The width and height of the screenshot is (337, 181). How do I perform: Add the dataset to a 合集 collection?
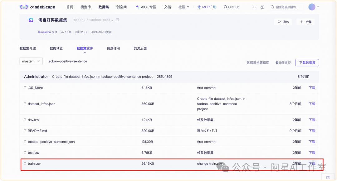[305, 22]
